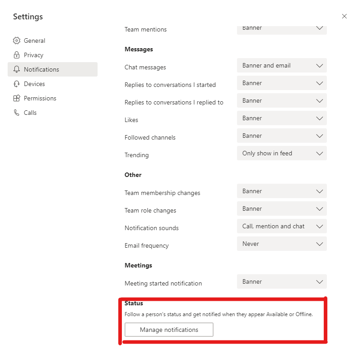Image resolution: width=357 pixels, height=358 pixels.
Task: Click the Notifications bell icon
Action: (x=17, y=69)
